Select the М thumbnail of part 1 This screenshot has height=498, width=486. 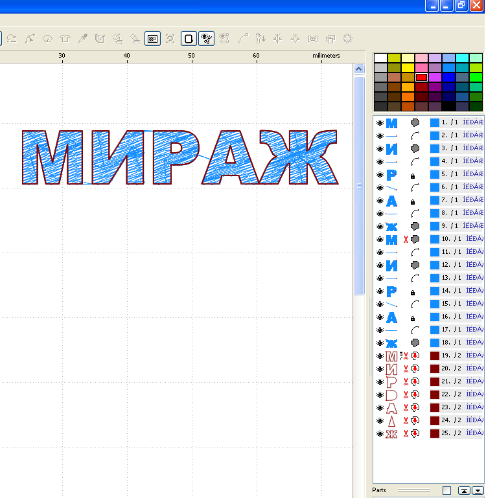click(391, 123)
